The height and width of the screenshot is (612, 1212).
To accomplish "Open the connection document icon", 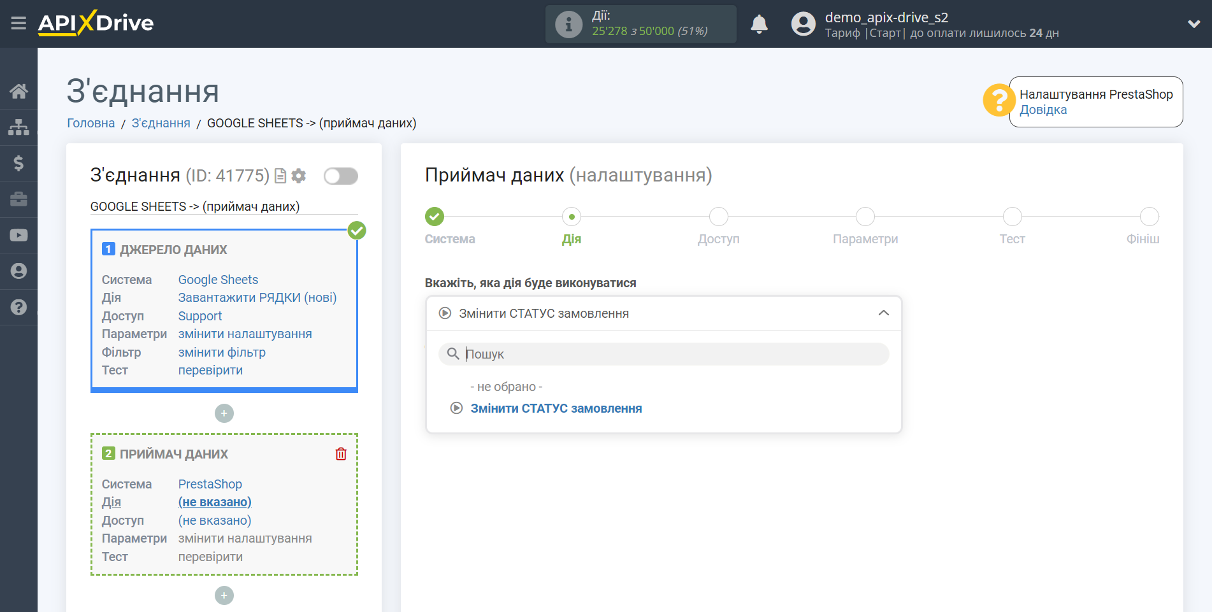I will 280,176.
